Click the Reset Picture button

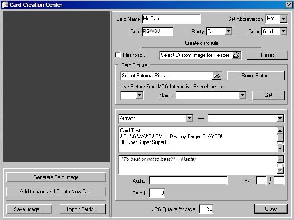pyautogui.click(x=256, y=76)
